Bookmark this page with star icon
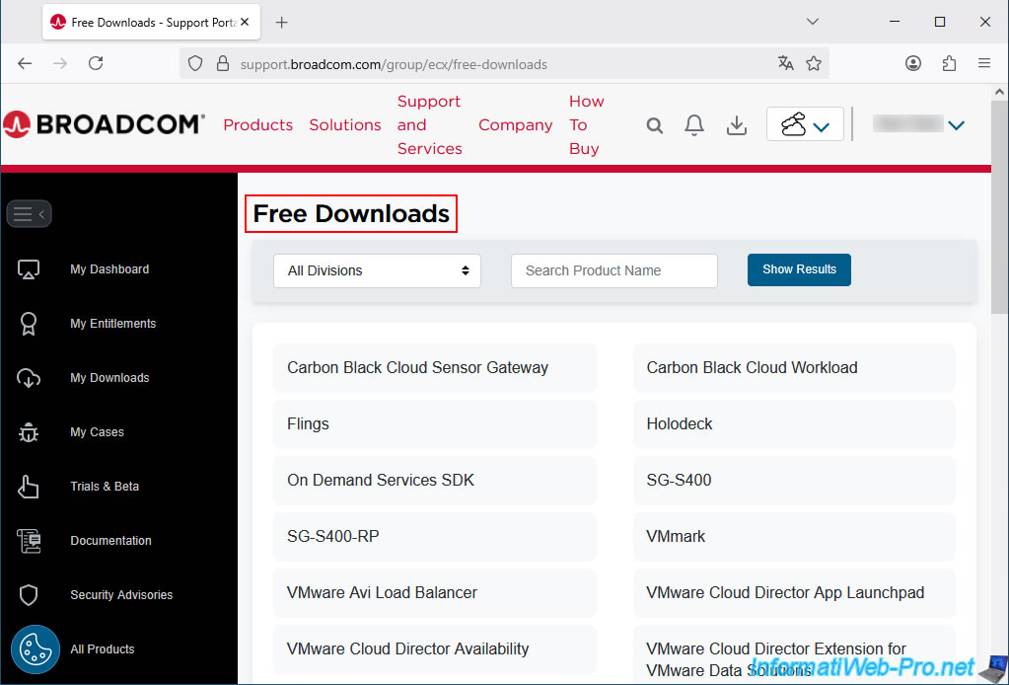1009x685 pixels. (814, 63)
